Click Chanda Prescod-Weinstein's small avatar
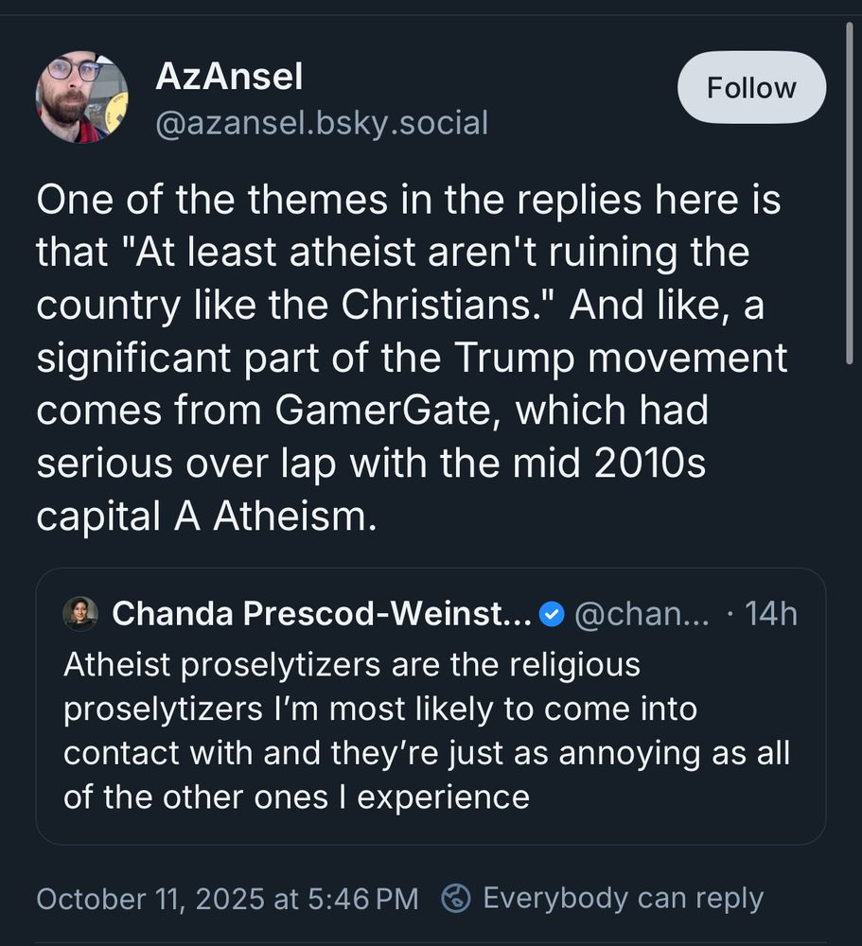This screenshot has width=862, height=946. tap(80, 614)
